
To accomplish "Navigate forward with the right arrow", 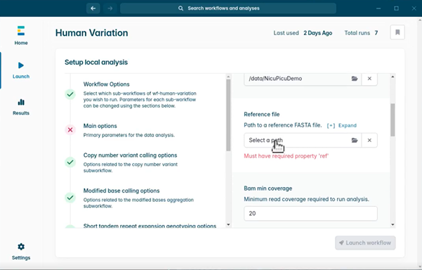I will (x=110, y=8).
